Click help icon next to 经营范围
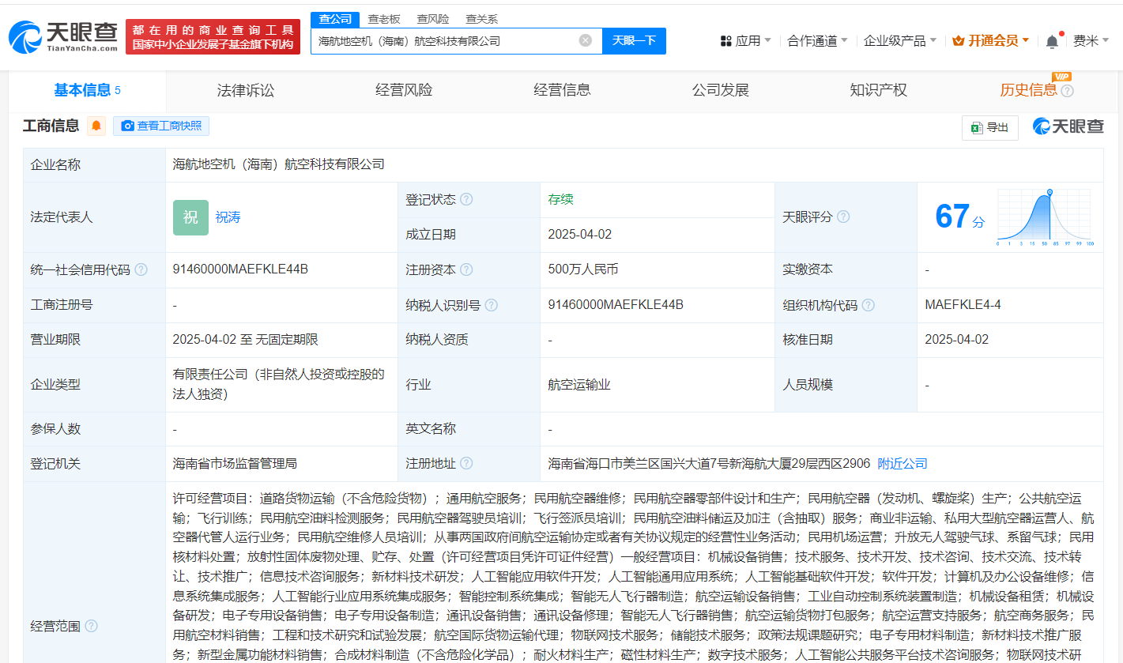 pyautogui.click(x=92, y=626)
